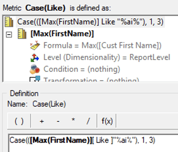This screenshot has width=178, height=152.
Task: Insert parentheses with the ( ) button
Action: pyautogui.click(x=19, y=121)
